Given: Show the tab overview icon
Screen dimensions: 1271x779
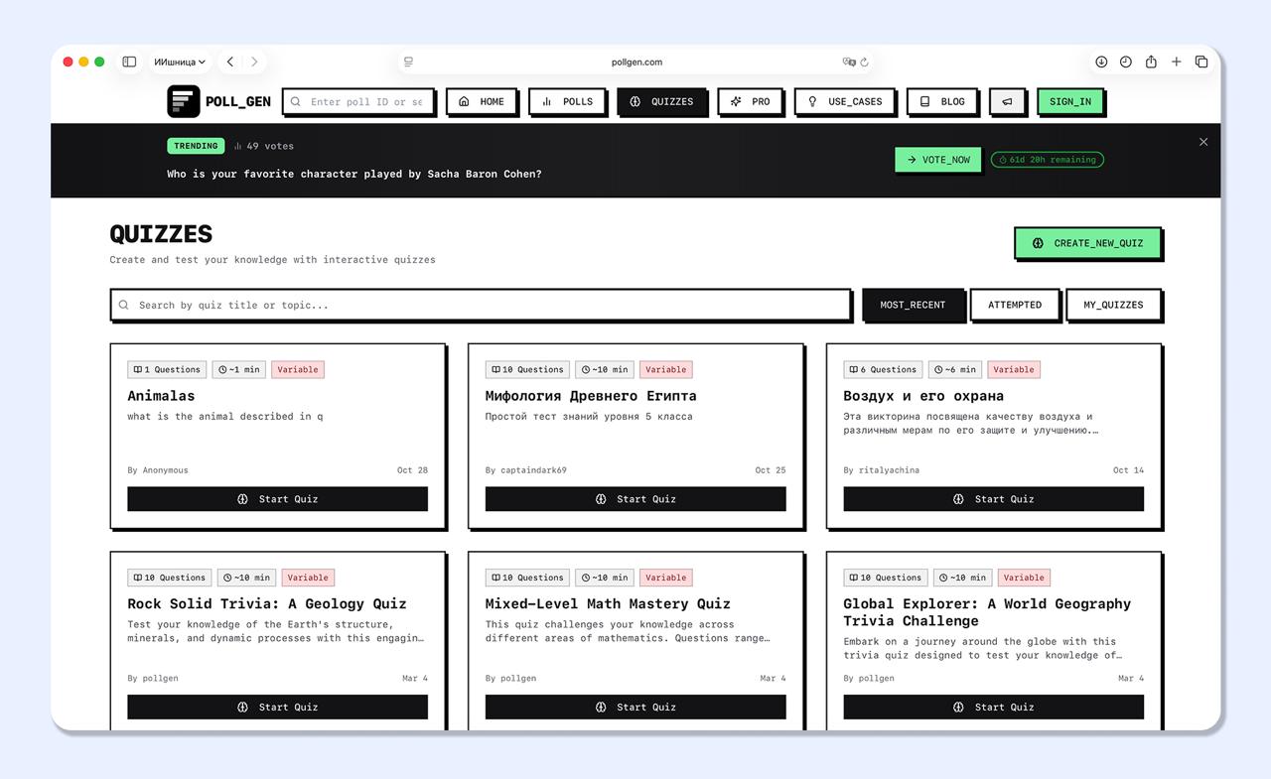Looking at the screenshot, I should (1201, 62).
